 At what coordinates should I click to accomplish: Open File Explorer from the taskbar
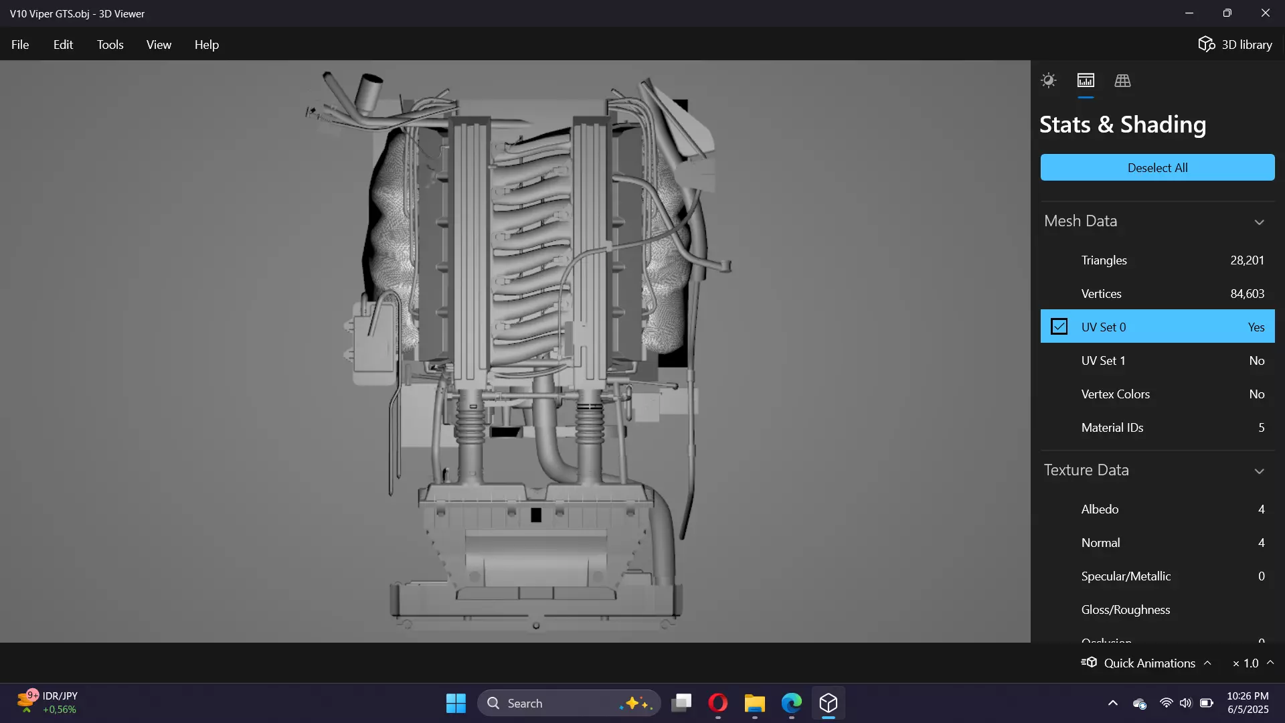(755, 703)
